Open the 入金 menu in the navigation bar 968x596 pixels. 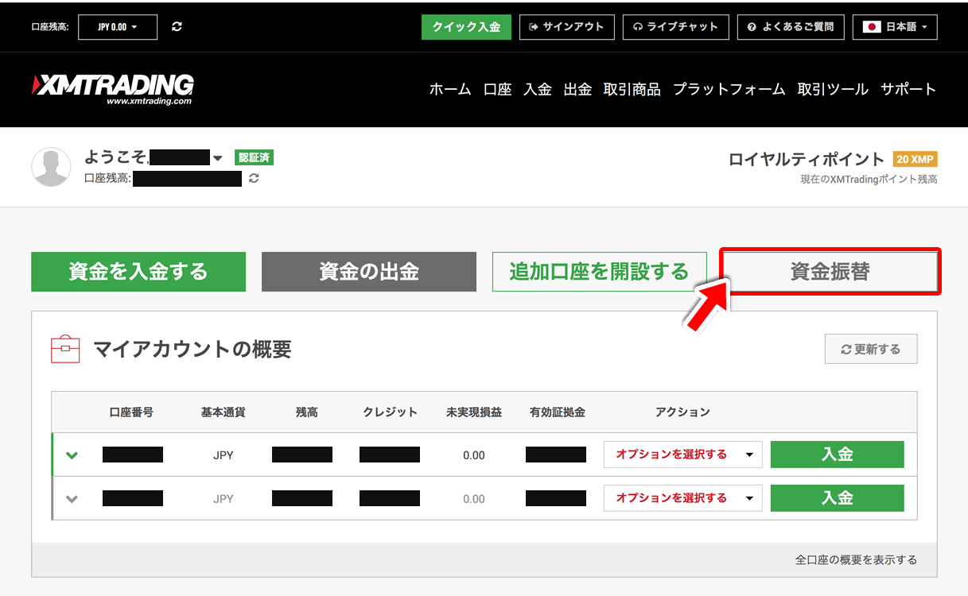[x=538, y=89]
